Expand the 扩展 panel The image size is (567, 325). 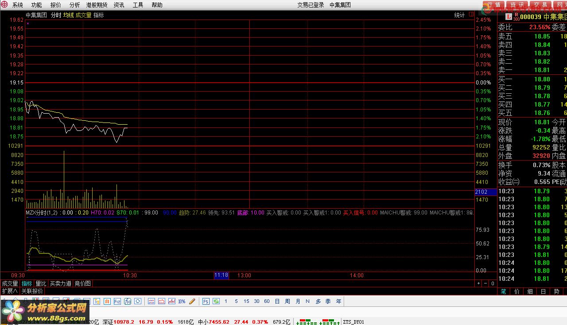(x=10, y=291)
